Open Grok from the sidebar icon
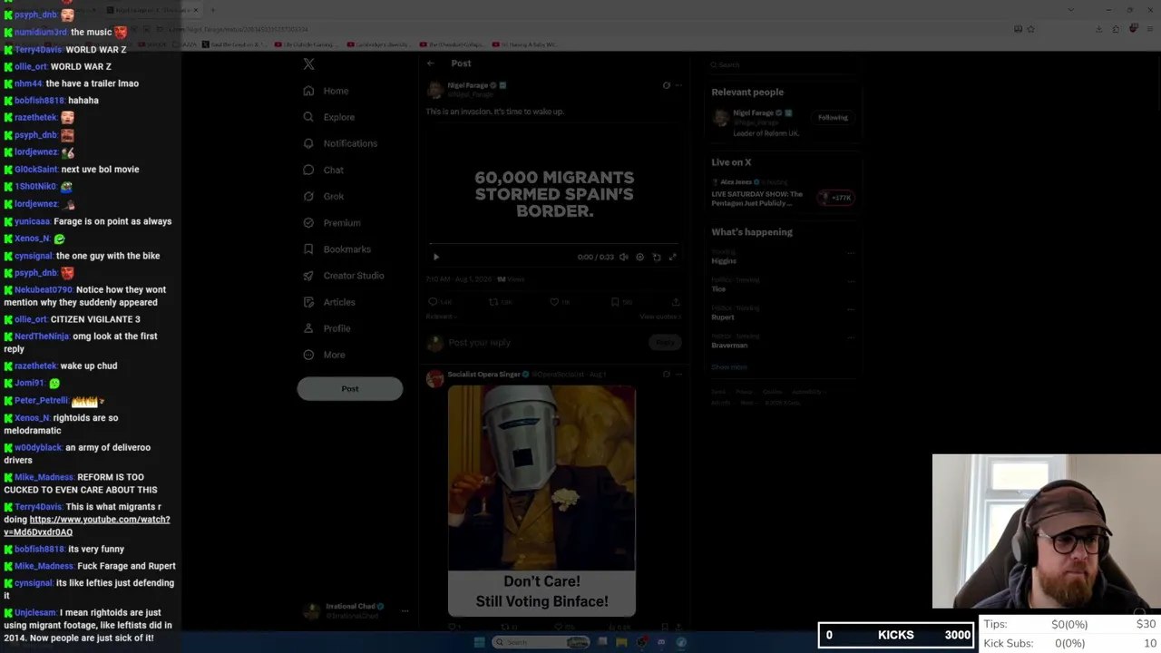Screen dimensions: 1161x653 point(308,196)
